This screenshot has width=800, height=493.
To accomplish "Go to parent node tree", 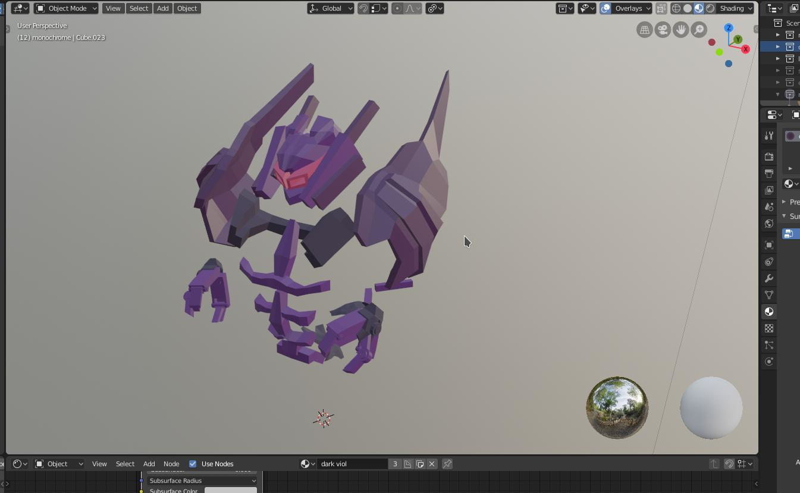I will pyautogui.click(x=714, y=464).
